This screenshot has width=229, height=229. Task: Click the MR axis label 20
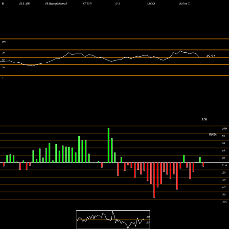coord(224,158)
